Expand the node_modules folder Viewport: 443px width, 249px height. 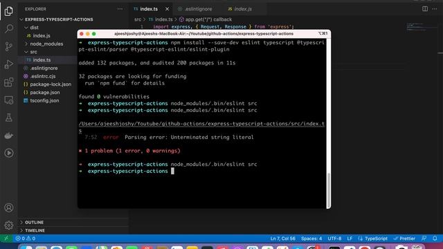[x=46, y=44]
